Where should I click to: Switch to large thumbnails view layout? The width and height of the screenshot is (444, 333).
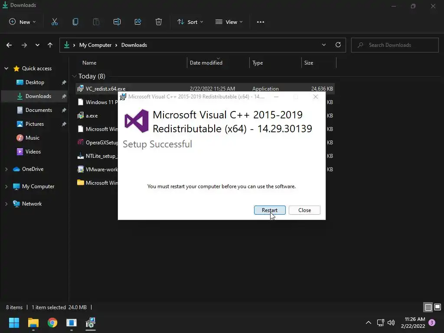[x=437, y=307]
